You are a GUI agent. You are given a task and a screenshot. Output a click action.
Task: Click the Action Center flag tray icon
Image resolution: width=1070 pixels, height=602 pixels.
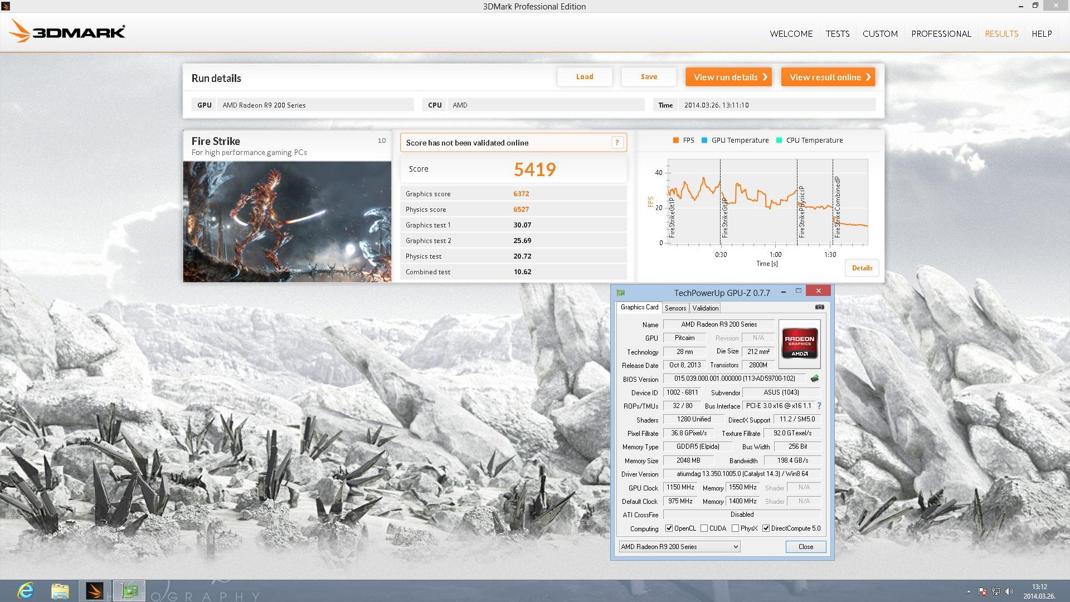pyautogui.click(x=983, y=591)
